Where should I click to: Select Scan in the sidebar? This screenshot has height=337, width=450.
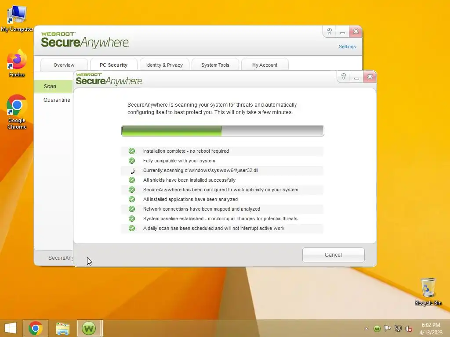(x=53, y=86)
